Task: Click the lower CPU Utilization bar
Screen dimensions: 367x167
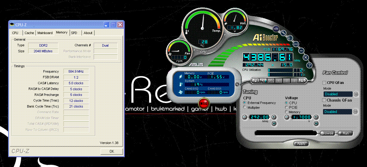Action: tap(281, 74)
